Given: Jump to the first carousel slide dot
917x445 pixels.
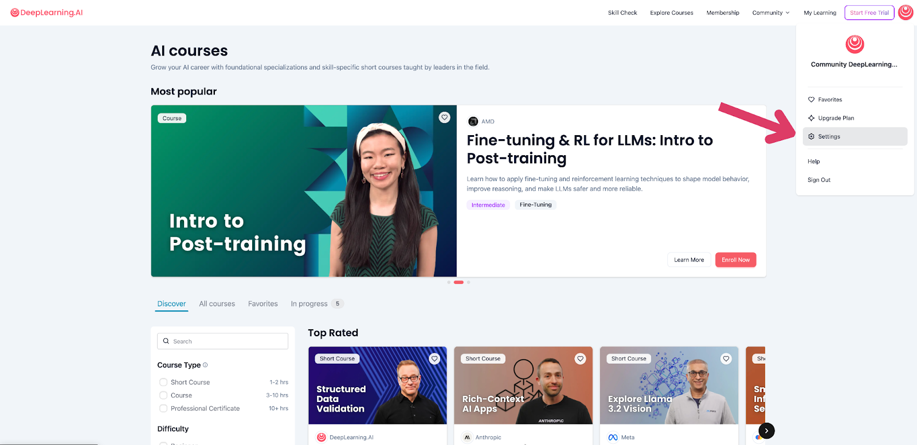Looking at the screenshot, I should [x=449, y=282].
